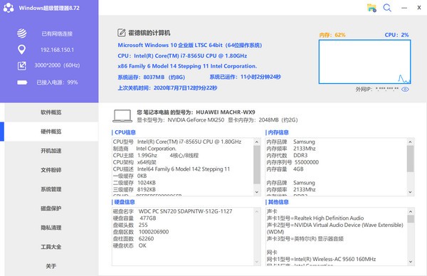The image size is (427, 276).
Task: Click the laptop icon beside model name
Action: click(122, 116)
